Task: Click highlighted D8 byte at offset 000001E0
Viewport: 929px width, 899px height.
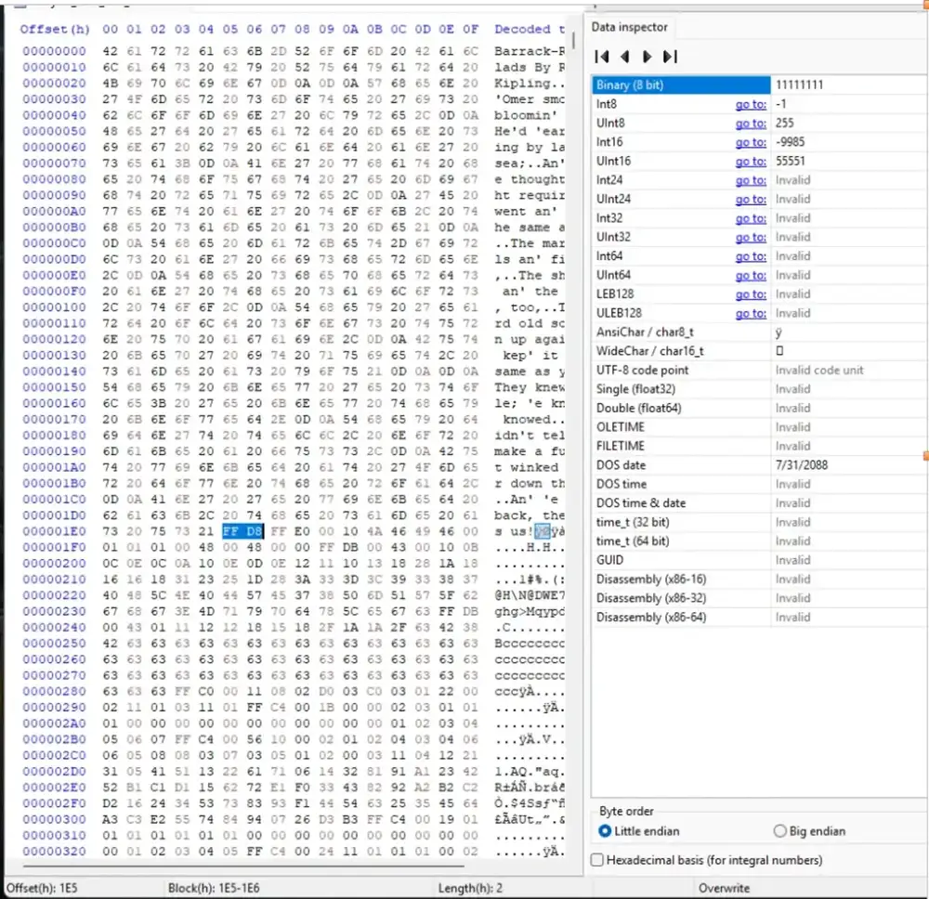Action: [x=255, y=531]
